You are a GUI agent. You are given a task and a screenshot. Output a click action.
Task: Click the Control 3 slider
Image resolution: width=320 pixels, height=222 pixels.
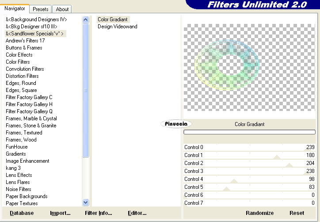tap(249, 171)
